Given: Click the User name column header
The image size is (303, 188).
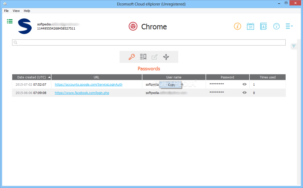Looking at the screenshot, I should [x=174, y=77].
